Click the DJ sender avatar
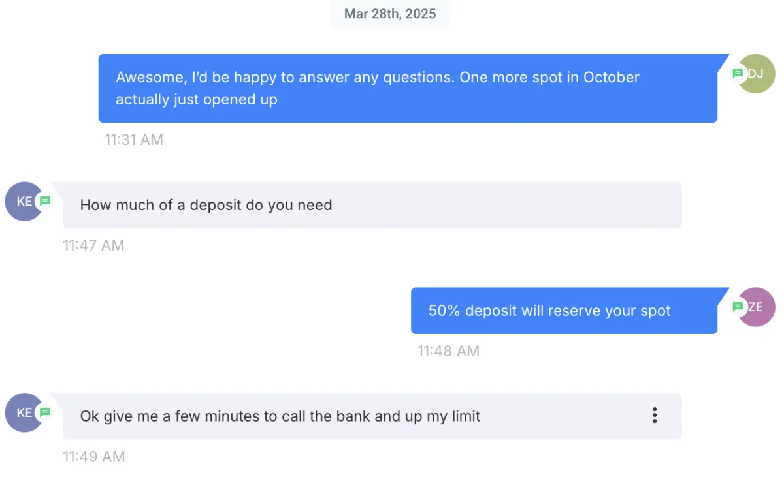Image resolution: width=784 pixels, height=479 pixels. 758,74
